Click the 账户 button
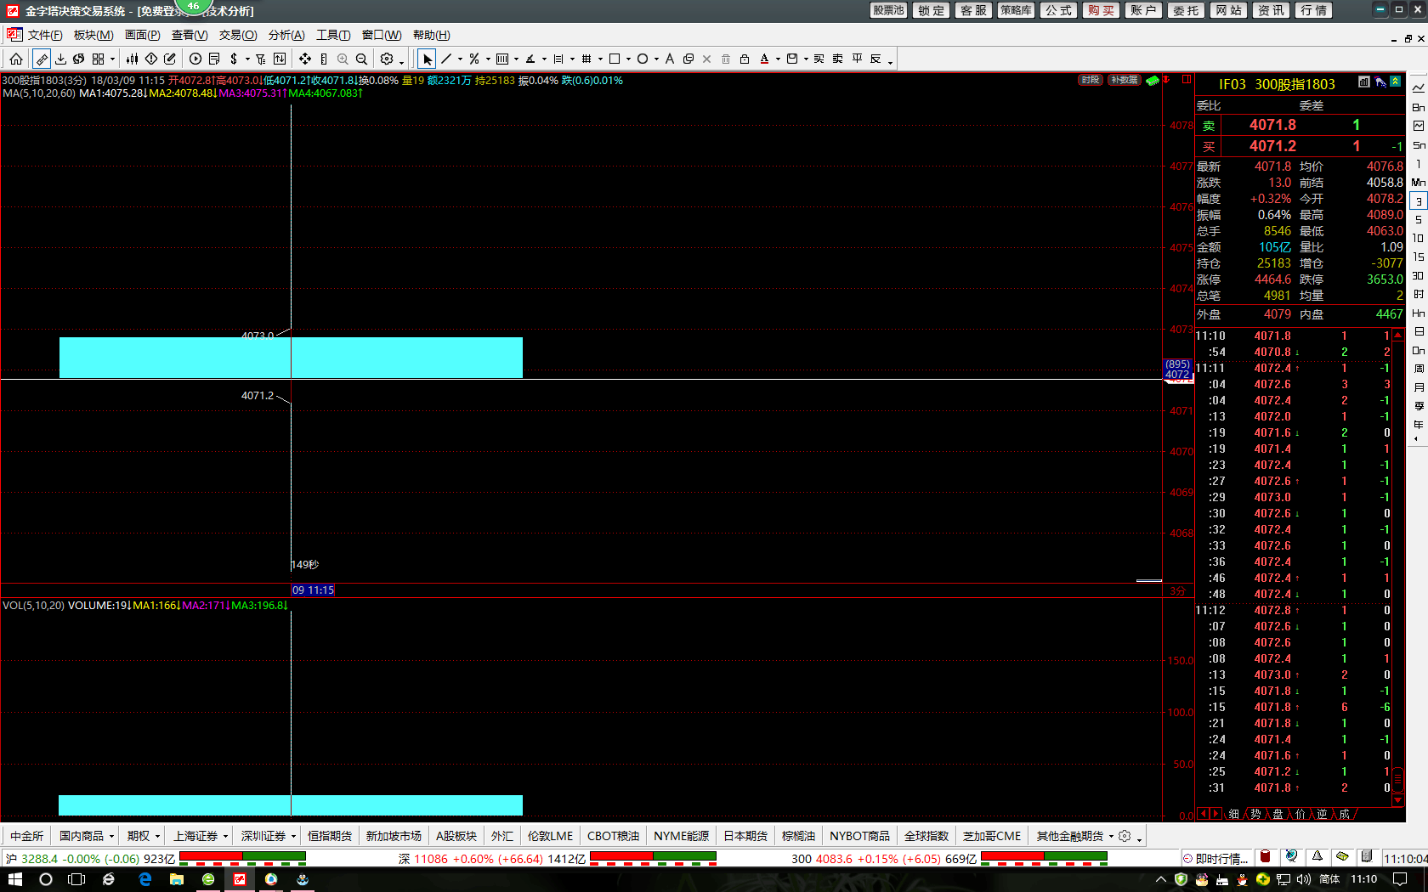The height and width of the screenshot is (892, 1428). (1143, 10)
